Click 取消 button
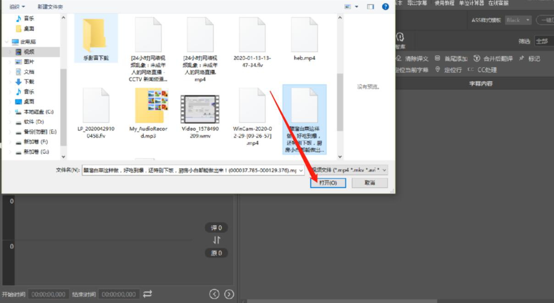The image size is (554, 303). [370, 183]
